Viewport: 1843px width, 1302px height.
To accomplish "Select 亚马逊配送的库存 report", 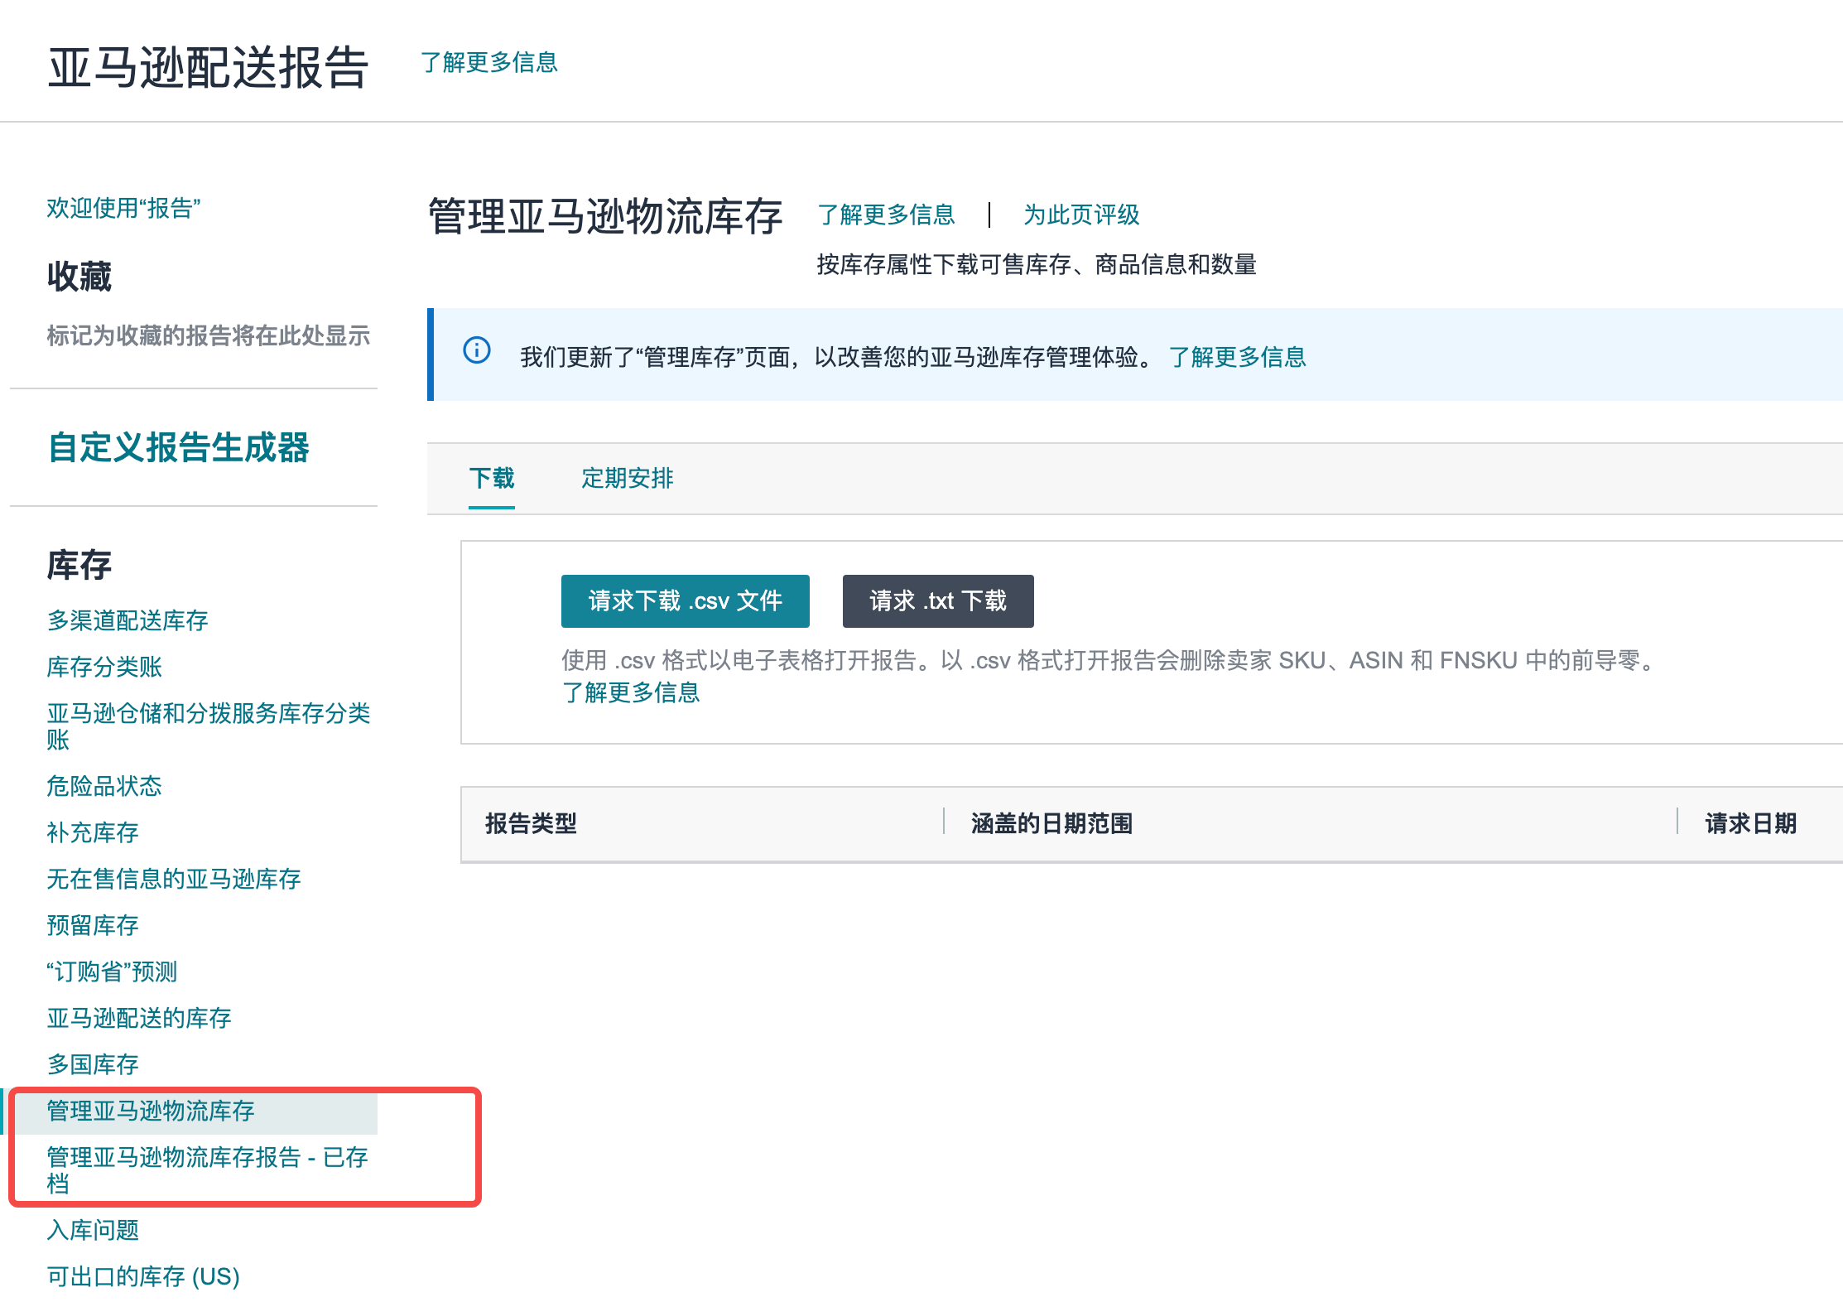I will [139, 1018].
